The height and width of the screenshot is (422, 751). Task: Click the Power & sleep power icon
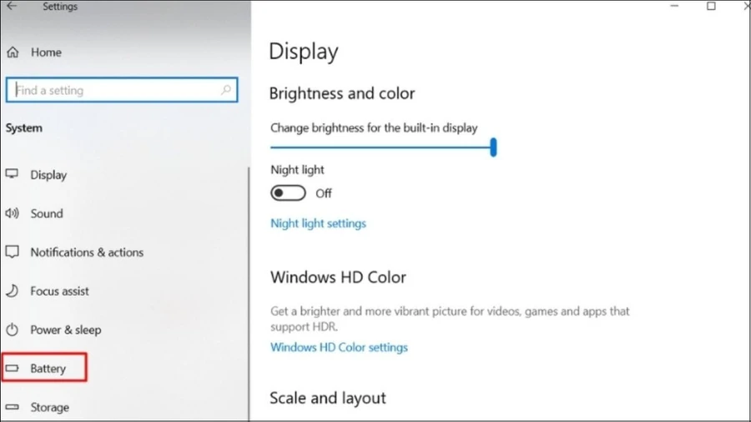(x=13, y=329)
